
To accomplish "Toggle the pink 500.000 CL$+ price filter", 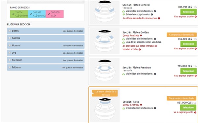I will (54, 14).
